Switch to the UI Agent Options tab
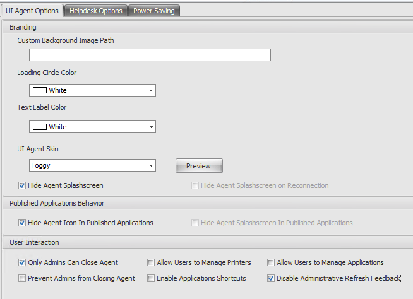Image resolution: width=413 pixels, height=299 pixels. coord(32,11)
